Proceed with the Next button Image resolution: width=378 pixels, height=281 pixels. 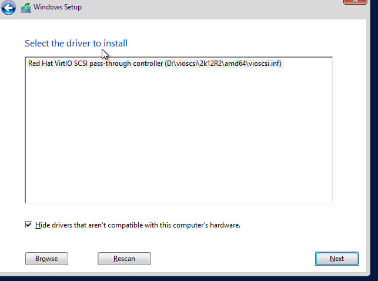337,259
